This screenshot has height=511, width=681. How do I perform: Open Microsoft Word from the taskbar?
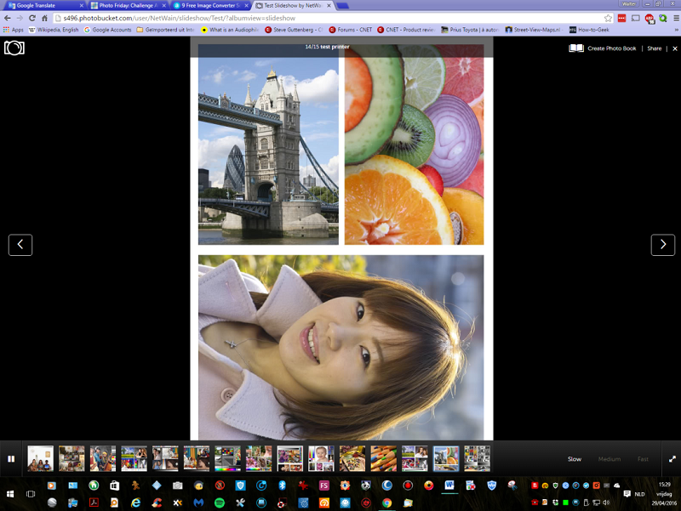(x=449, y=485)
